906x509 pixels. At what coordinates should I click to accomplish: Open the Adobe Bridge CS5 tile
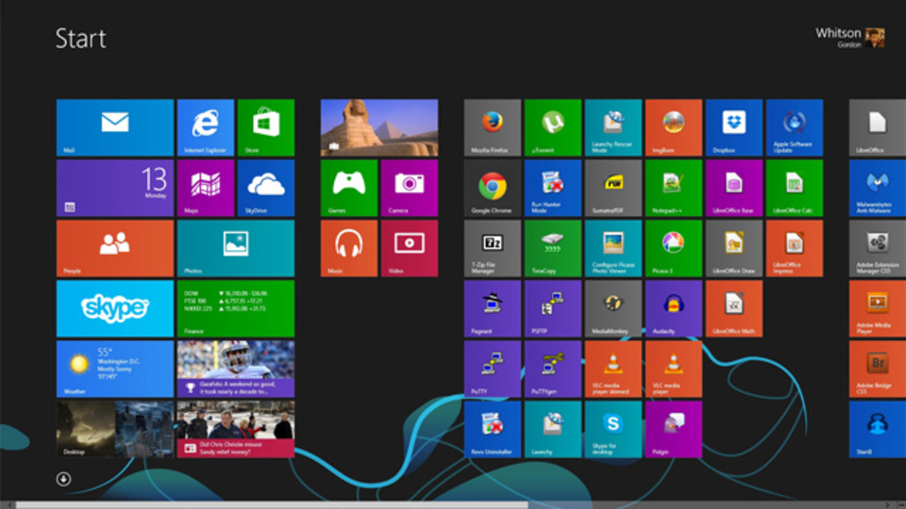tap(877, 369)
